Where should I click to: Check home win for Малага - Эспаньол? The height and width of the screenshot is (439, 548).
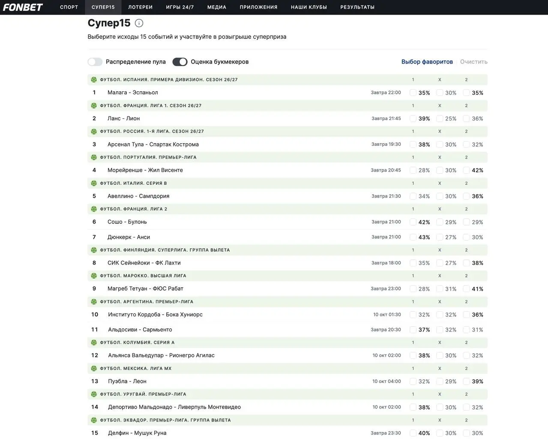(x=413, y=93)
